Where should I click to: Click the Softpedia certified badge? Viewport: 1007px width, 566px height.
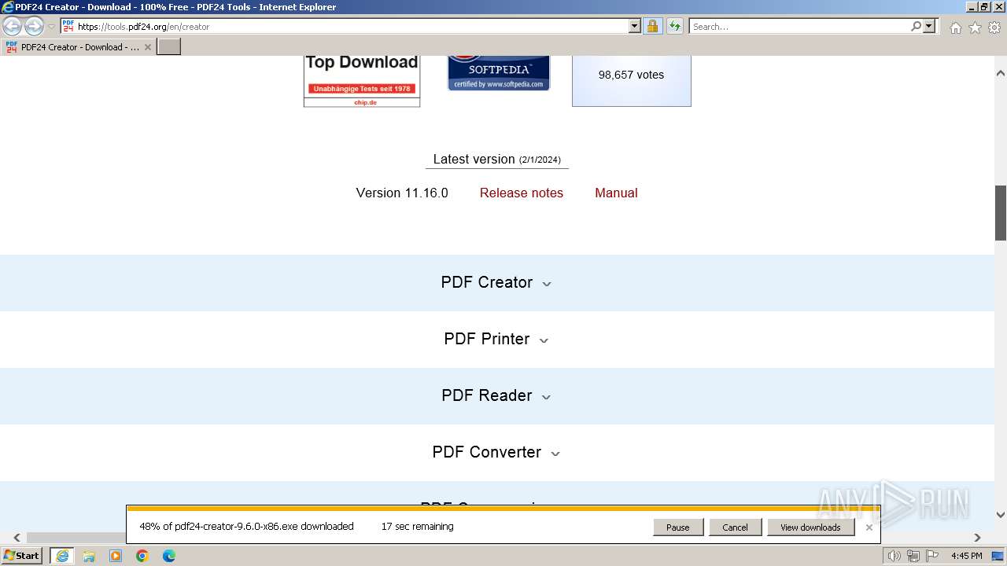499,73
